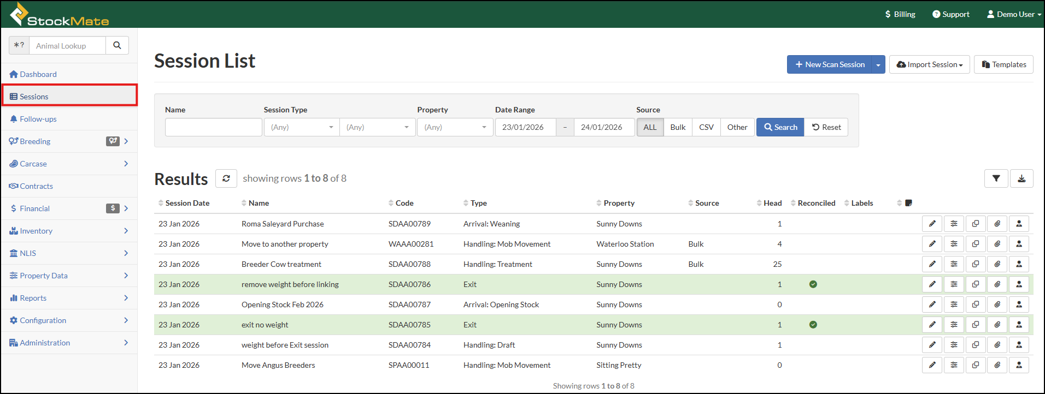Click the start date 23/01/2026 field
This screenshot has height=394, width=1045.
(525, 127)
